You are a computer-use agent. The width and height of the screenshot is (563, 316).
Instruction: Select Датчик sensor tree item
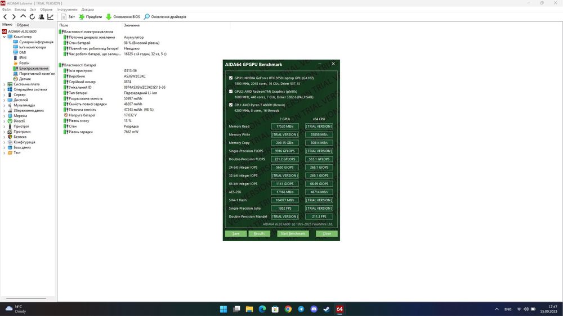coord(25,79)
